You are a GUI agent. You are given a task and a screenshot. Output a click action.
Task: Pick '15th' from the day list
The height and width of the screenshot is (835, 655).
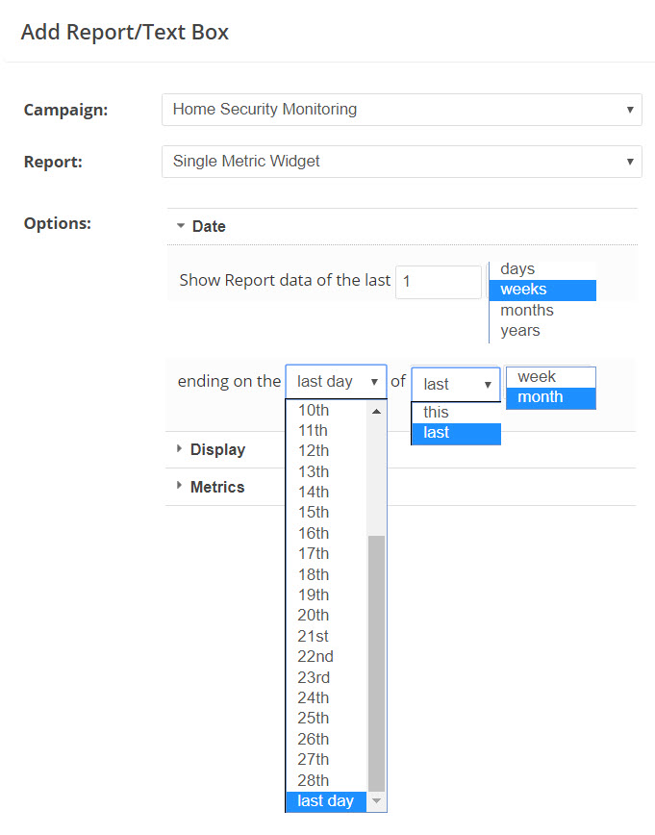coord(314,512)
